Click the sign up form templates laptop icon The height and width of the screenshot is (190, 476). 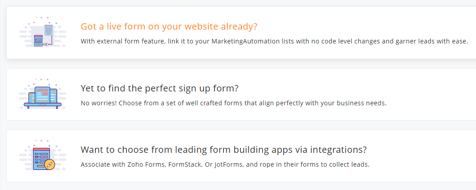pyautogui.click(x=43, y=94)
